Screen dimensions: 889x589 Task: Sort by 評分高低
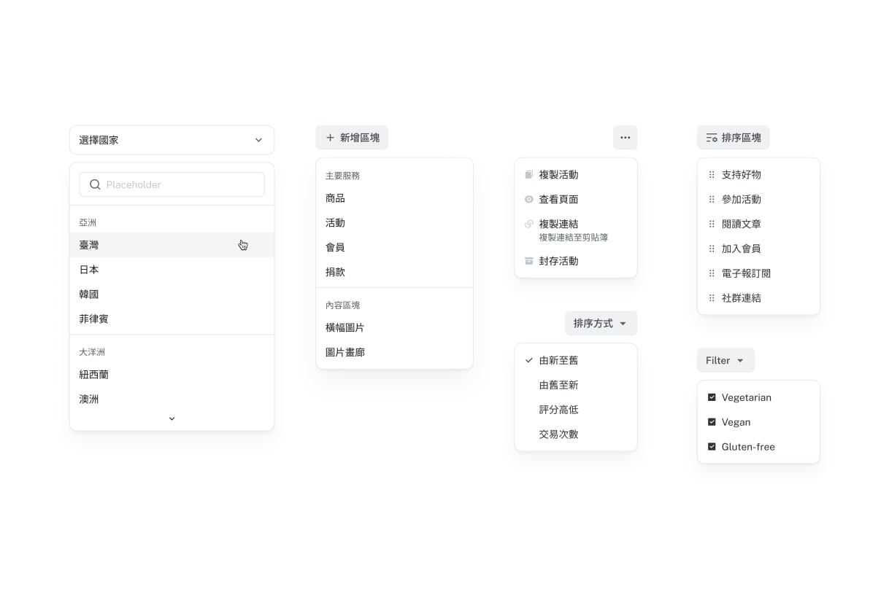(576, 410)
